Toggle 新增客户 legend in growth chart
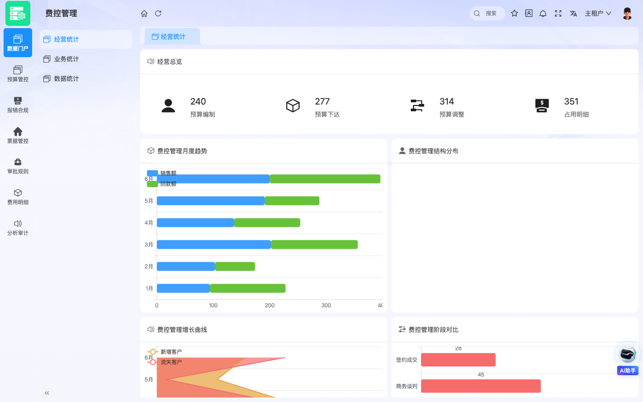This screenshot has height=402, width=643. point(164,352)
